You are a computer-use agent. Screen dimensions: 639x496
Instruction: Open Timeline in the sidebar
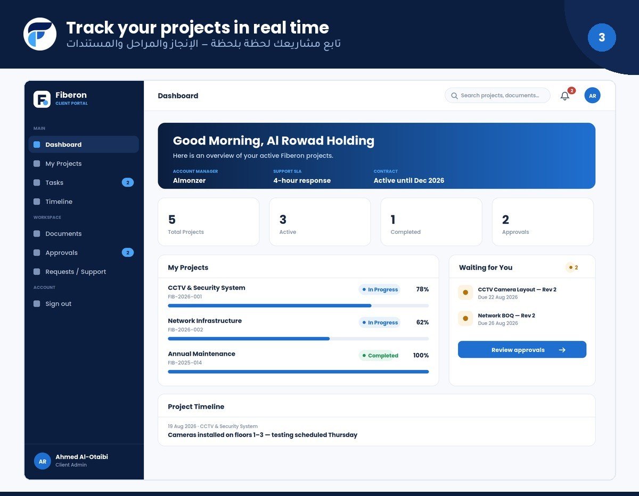pyautogui.click(x=84, y=201)
